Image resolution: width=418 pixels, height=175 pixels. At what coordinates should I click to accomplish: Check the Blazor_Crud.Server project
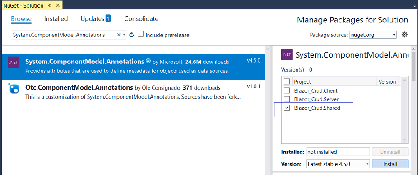(287, 99)
